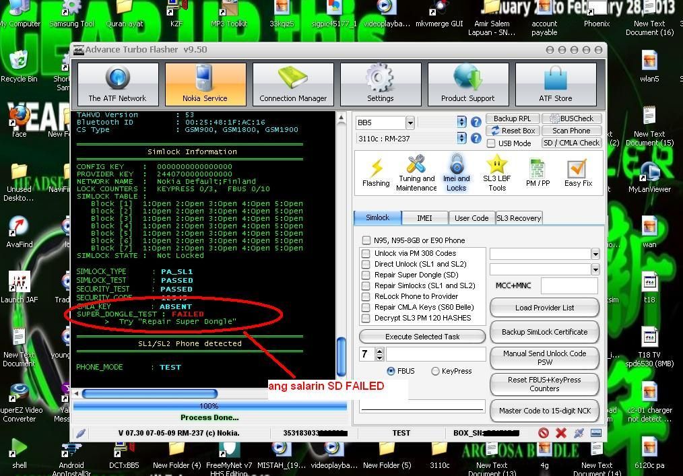
Task: Open Connection Manager
Action: (x=293, y=84)
